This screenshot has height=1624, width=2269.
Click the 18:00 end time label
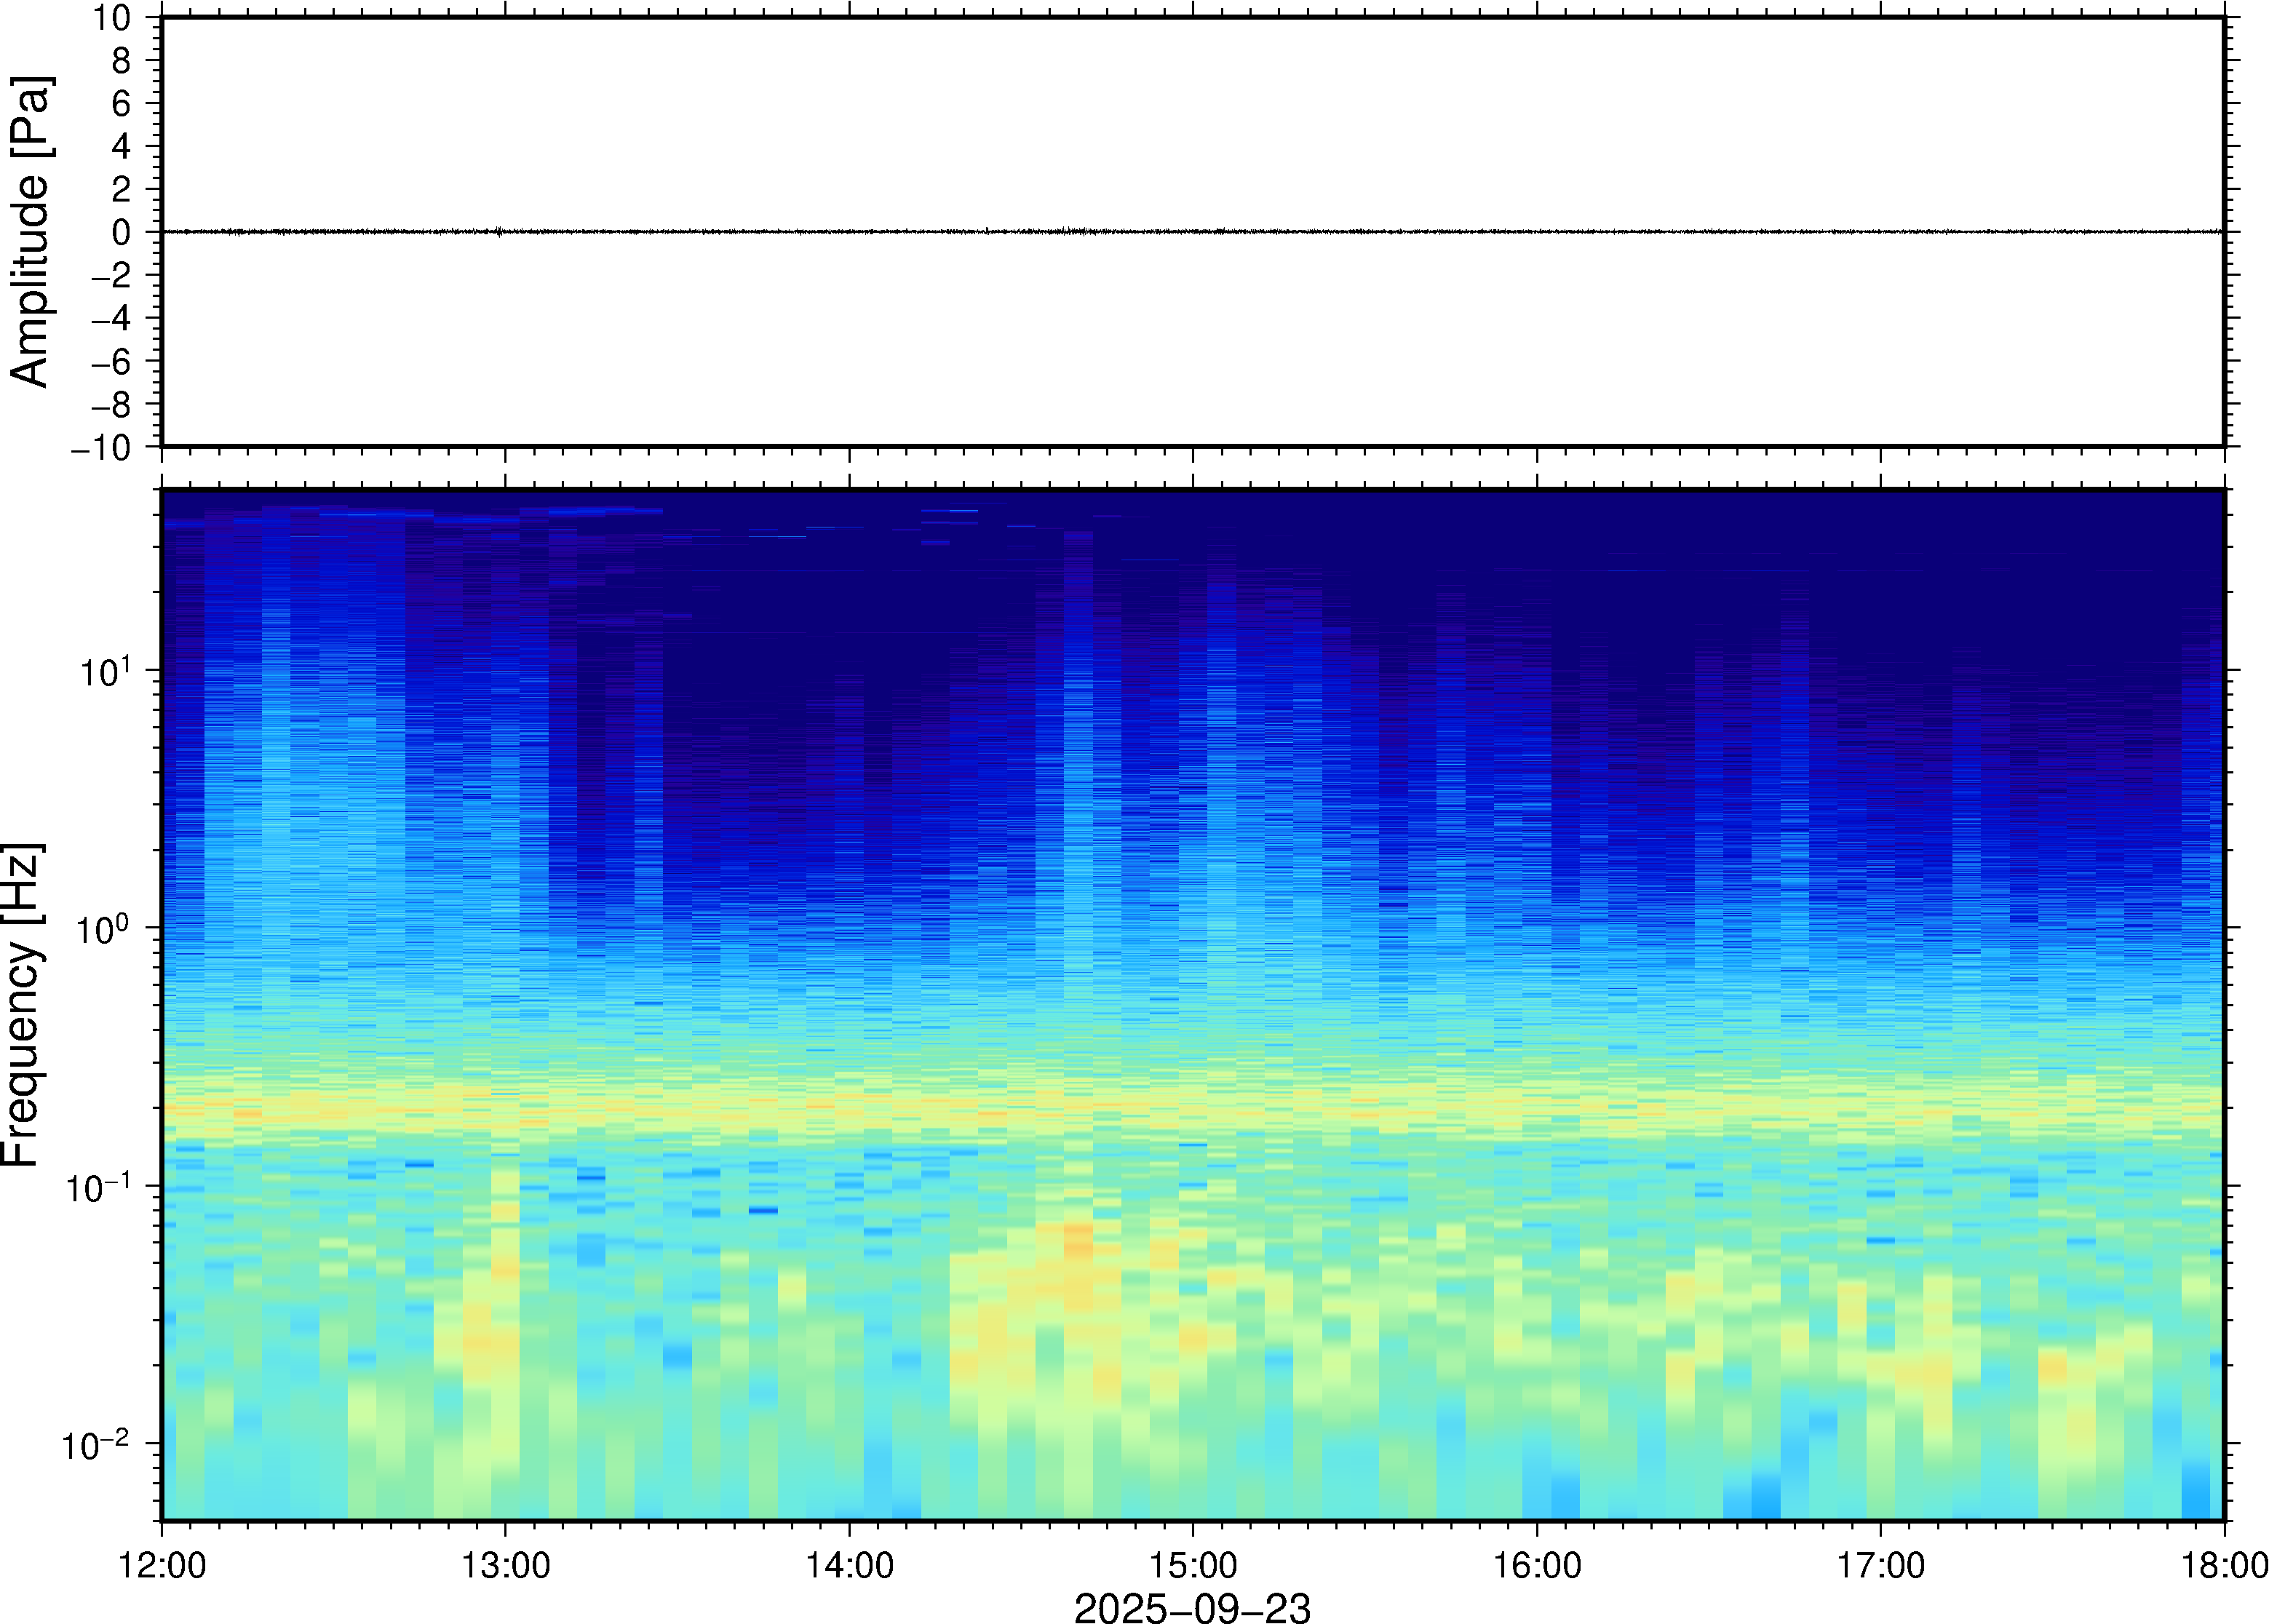[2224, 1565]
